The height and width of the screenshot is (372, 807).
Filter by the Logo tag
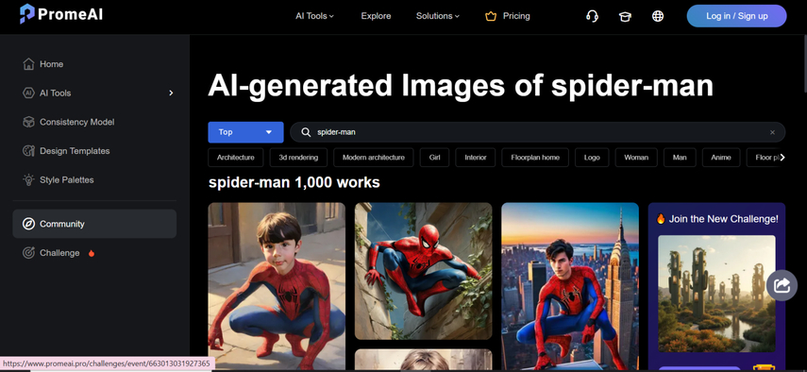[592, 158]
